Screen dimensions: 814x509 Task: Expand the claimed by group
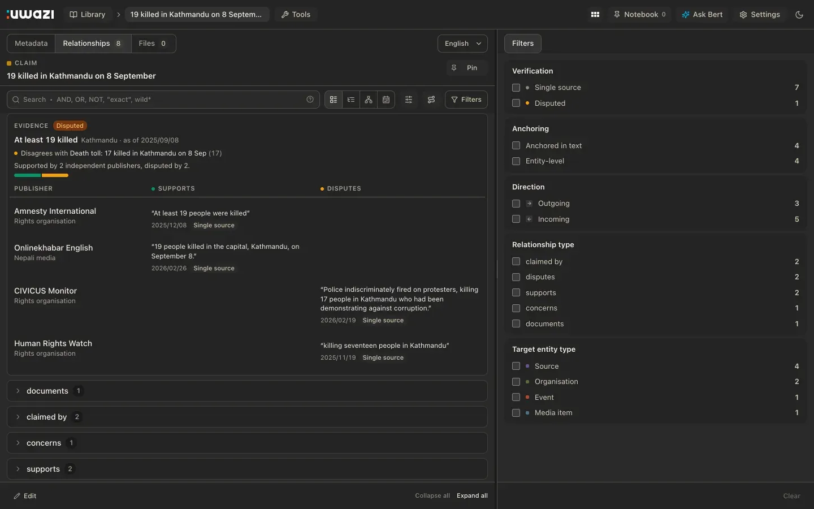click(x=247, y=417)
